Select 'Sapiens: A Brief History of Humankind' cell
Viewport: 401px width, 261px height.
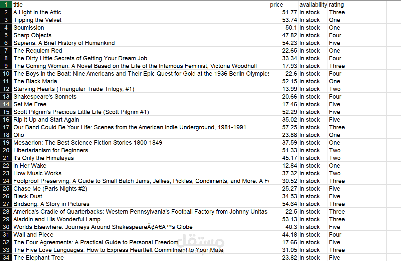coord(141,43)
